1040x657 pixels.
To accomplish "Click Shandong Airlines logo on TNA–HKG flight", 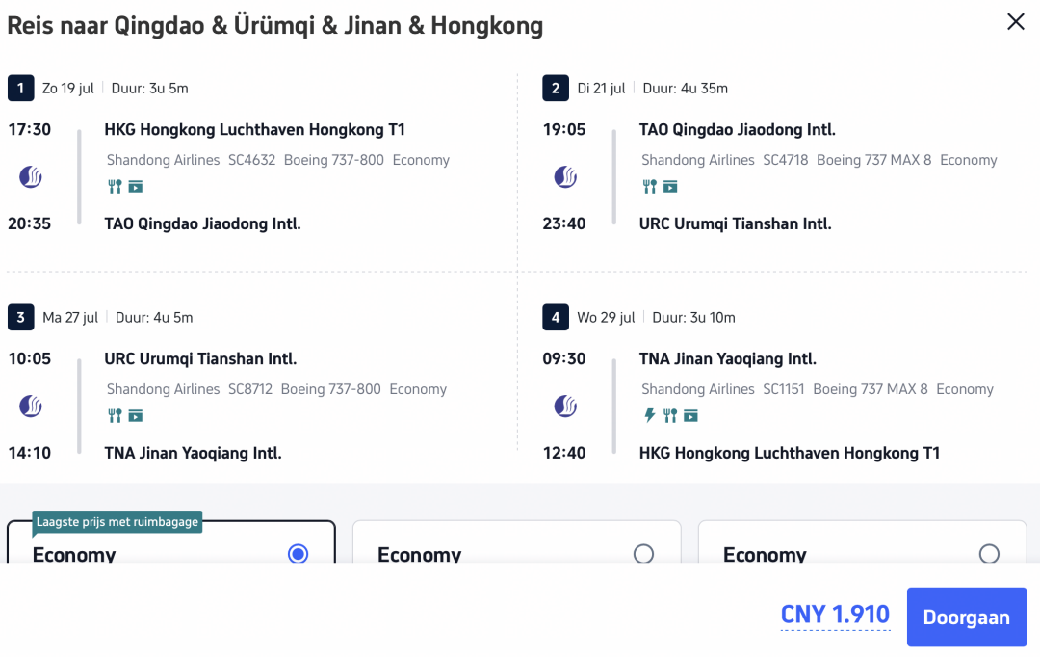I will (565, 406).
